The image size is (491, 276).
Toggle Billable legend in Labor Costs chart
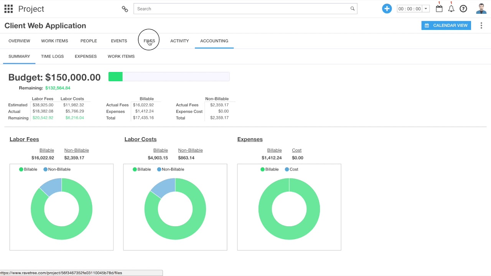[142, 169]
